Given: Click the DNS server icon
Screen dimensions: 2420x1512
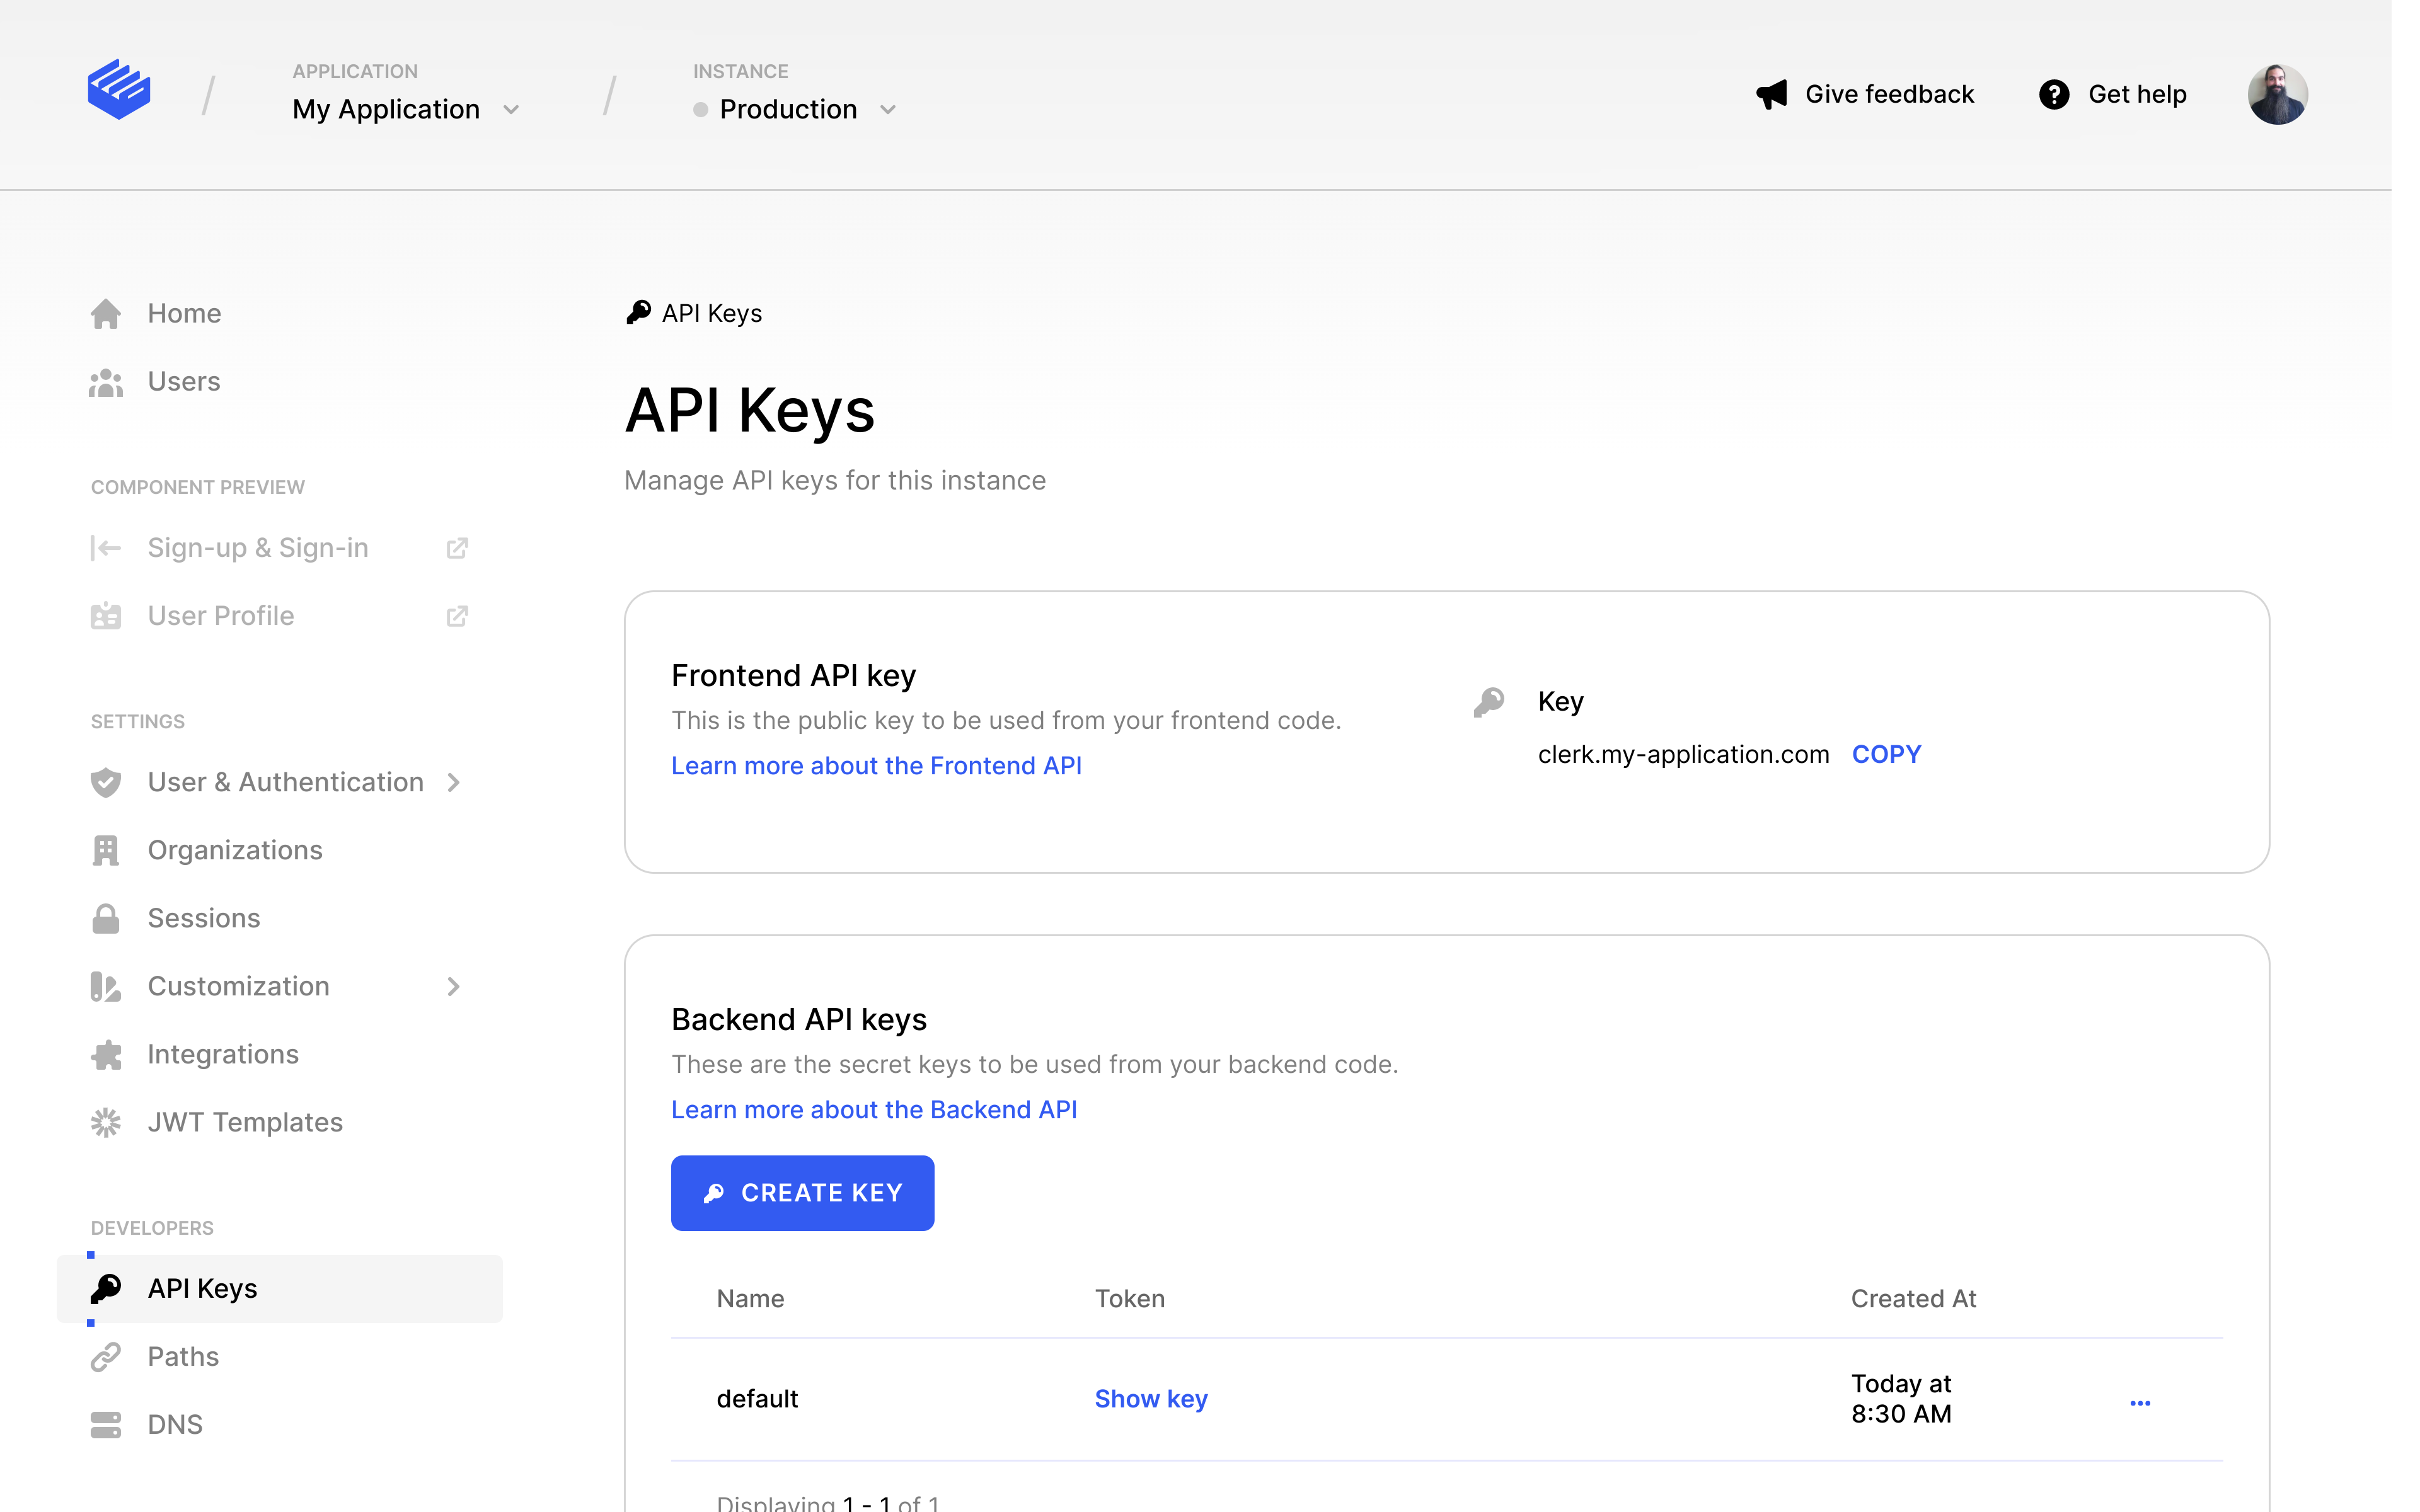Looking at the screenshot, I should (x=105, y=1424).
